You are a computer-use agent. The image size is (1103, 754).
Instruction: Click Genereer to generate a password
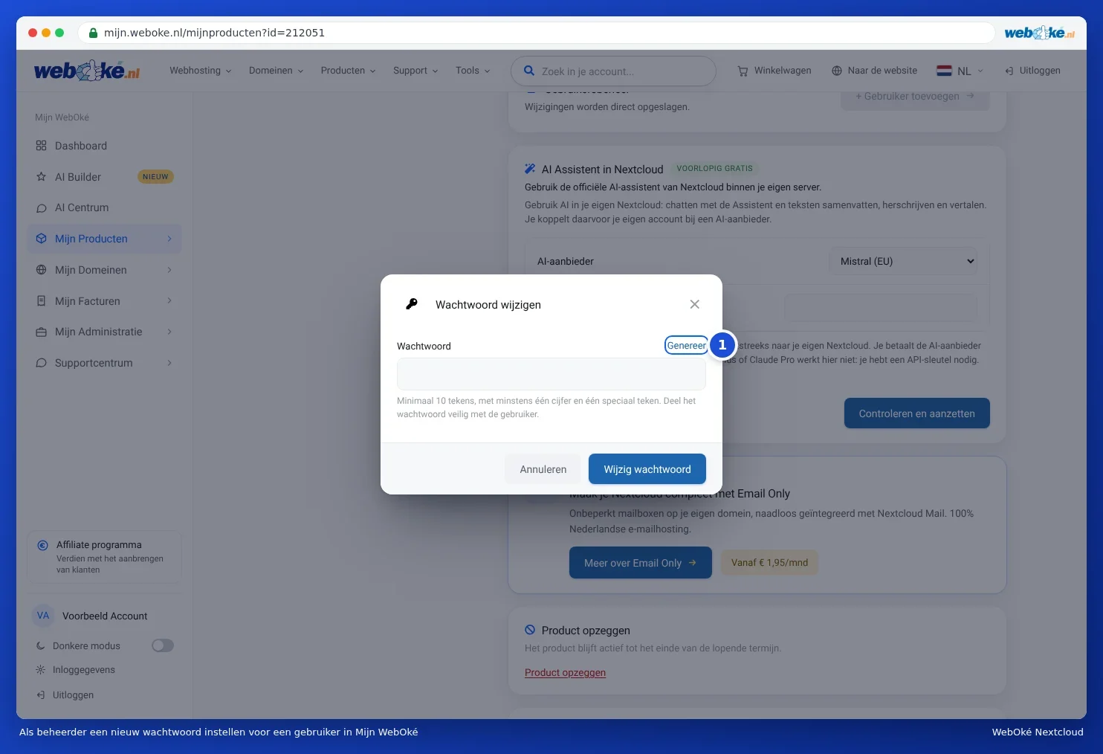(686, 346)
